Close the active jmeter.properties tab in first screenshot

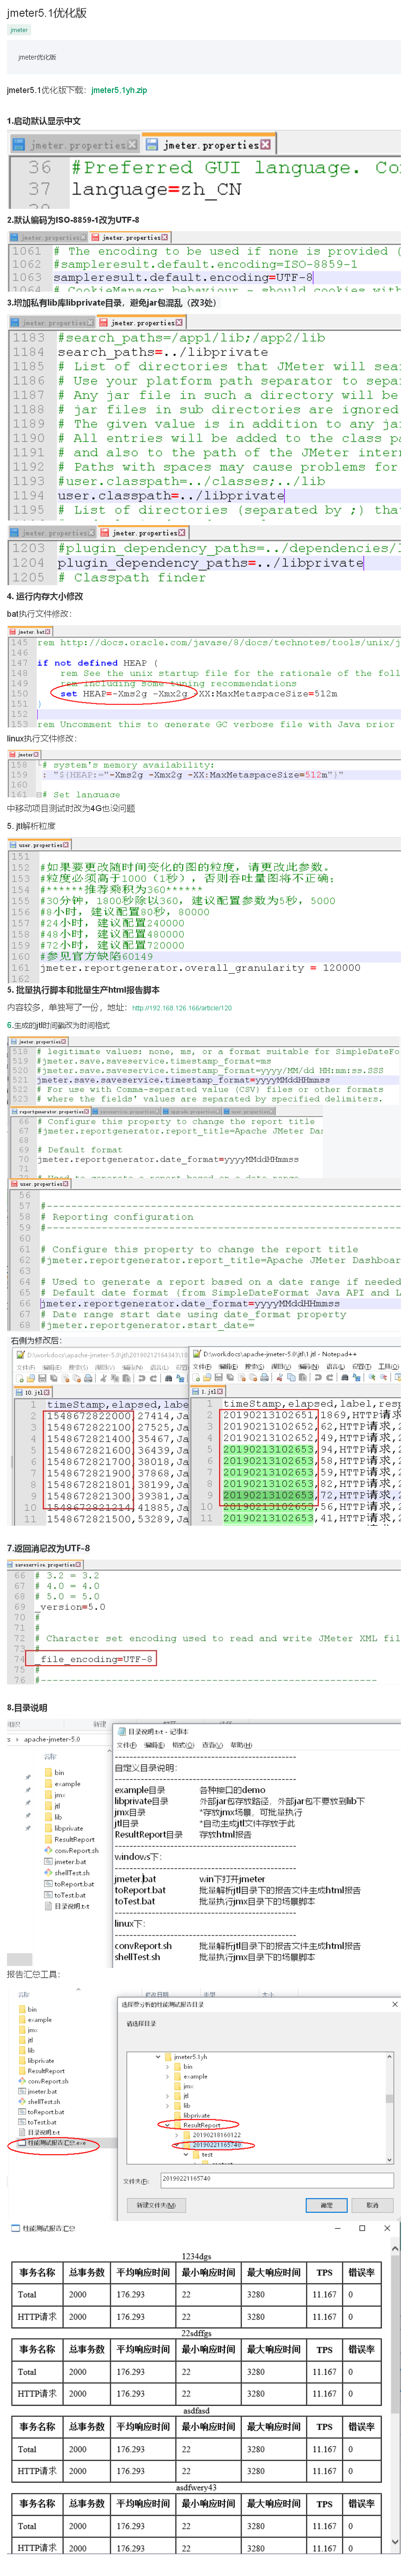point(265,145)
